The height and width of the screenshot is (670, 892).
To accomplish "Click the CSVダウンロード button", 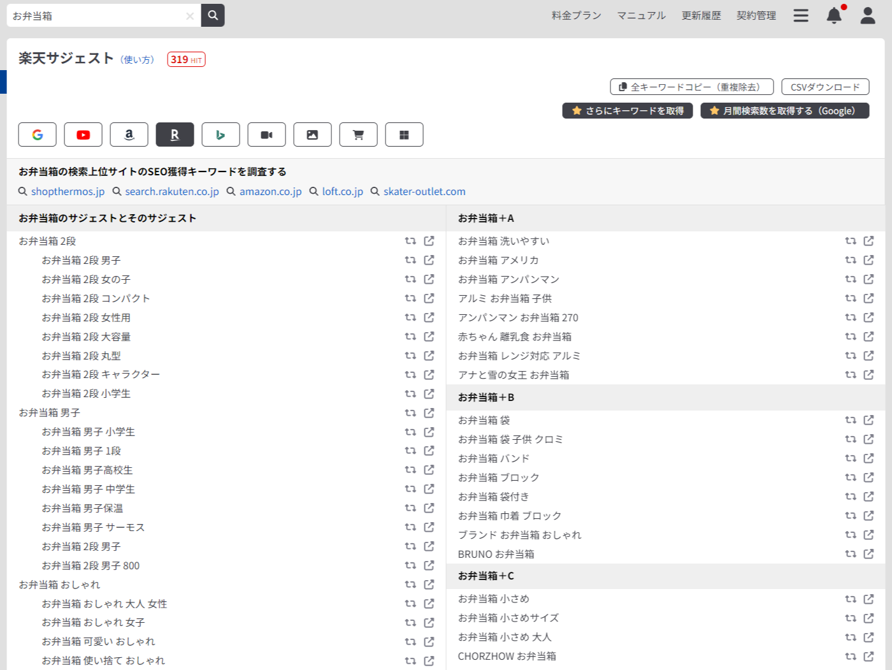I will (825, 87).
